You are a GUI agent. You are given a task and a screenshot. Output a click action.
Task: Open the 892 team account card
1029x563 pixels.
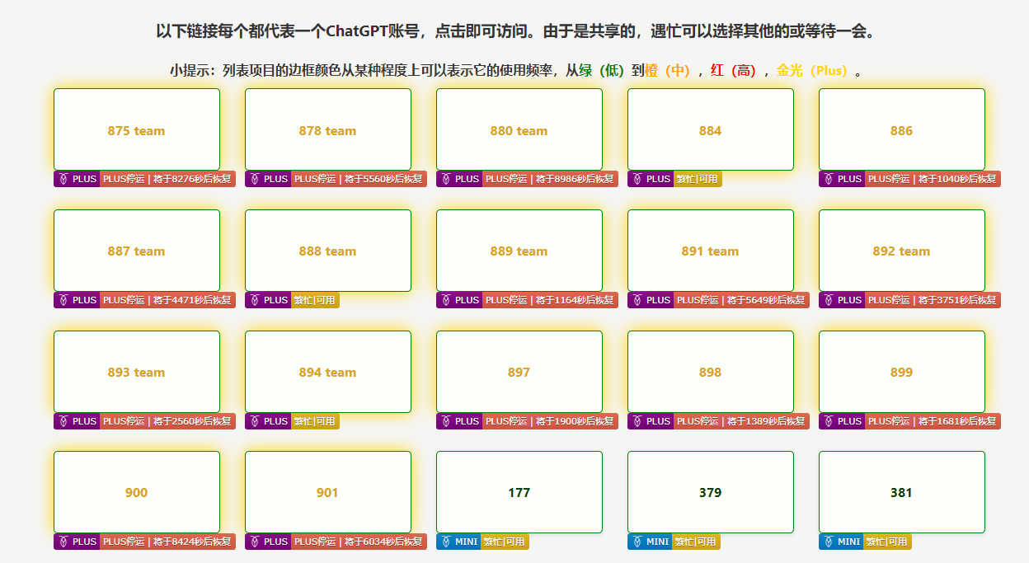(x=902, y=251)
